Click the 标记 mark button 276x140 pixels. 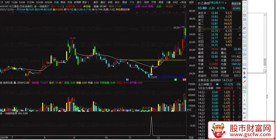click(175, 2)
